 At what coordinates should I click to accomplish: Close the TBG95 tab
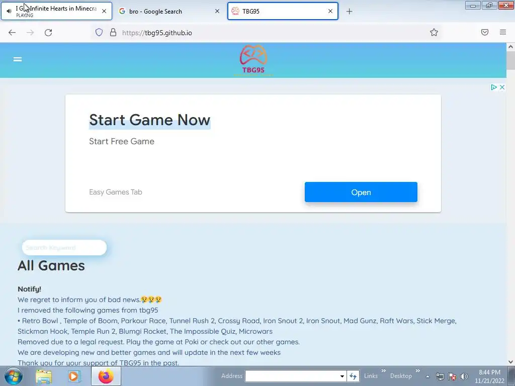[x=330, y=11]
